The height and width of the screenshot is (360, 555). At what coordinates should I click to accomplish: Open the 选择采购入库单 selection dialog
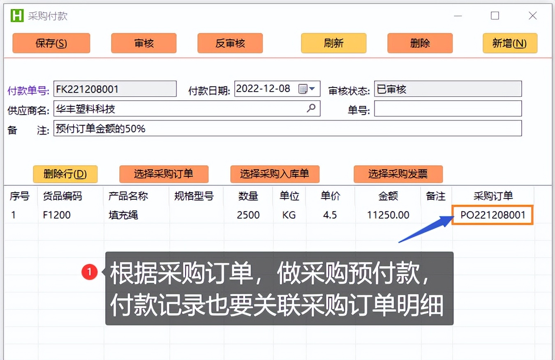point(275,174)
